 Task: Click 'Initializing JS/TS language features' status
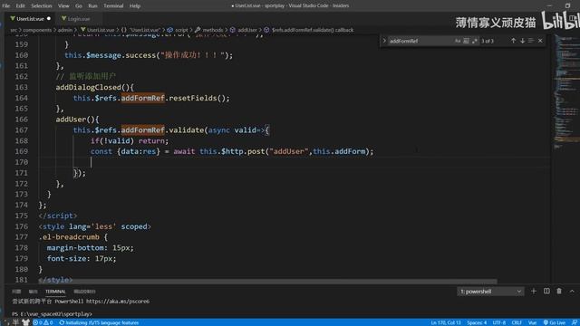tap(99, 322)
